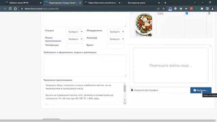The image size is (217, 122).
Task: Click the browser address bar URL
Action: point(41,8)
